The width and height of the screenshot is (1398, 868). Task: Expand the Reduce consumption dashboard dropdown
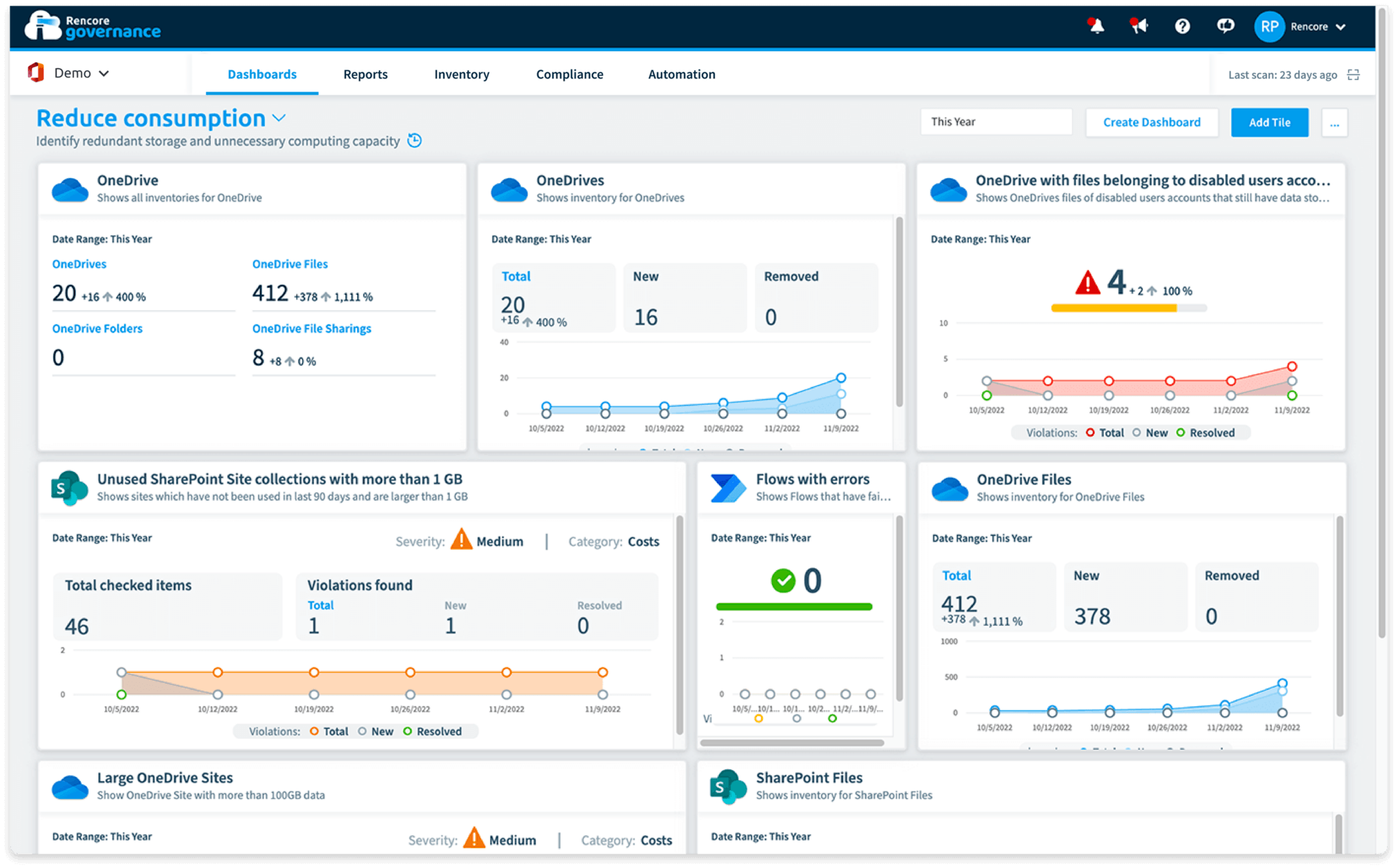coord(278,118)
